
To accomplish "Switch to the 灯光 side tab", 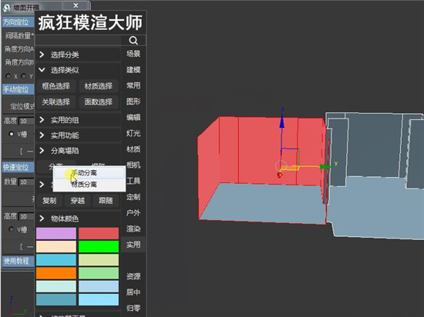I will (x=133, y=134).
